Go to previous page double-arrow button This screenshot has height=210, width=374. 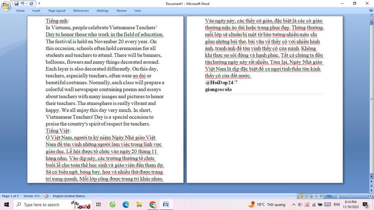[x=371, y=182]
